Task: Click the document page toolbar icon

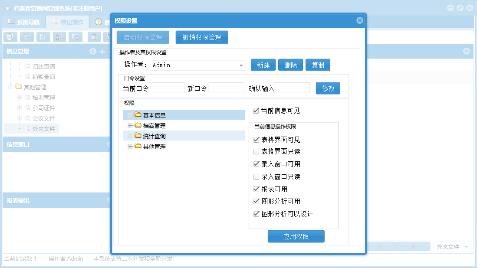Action: (x=43, y=37)
